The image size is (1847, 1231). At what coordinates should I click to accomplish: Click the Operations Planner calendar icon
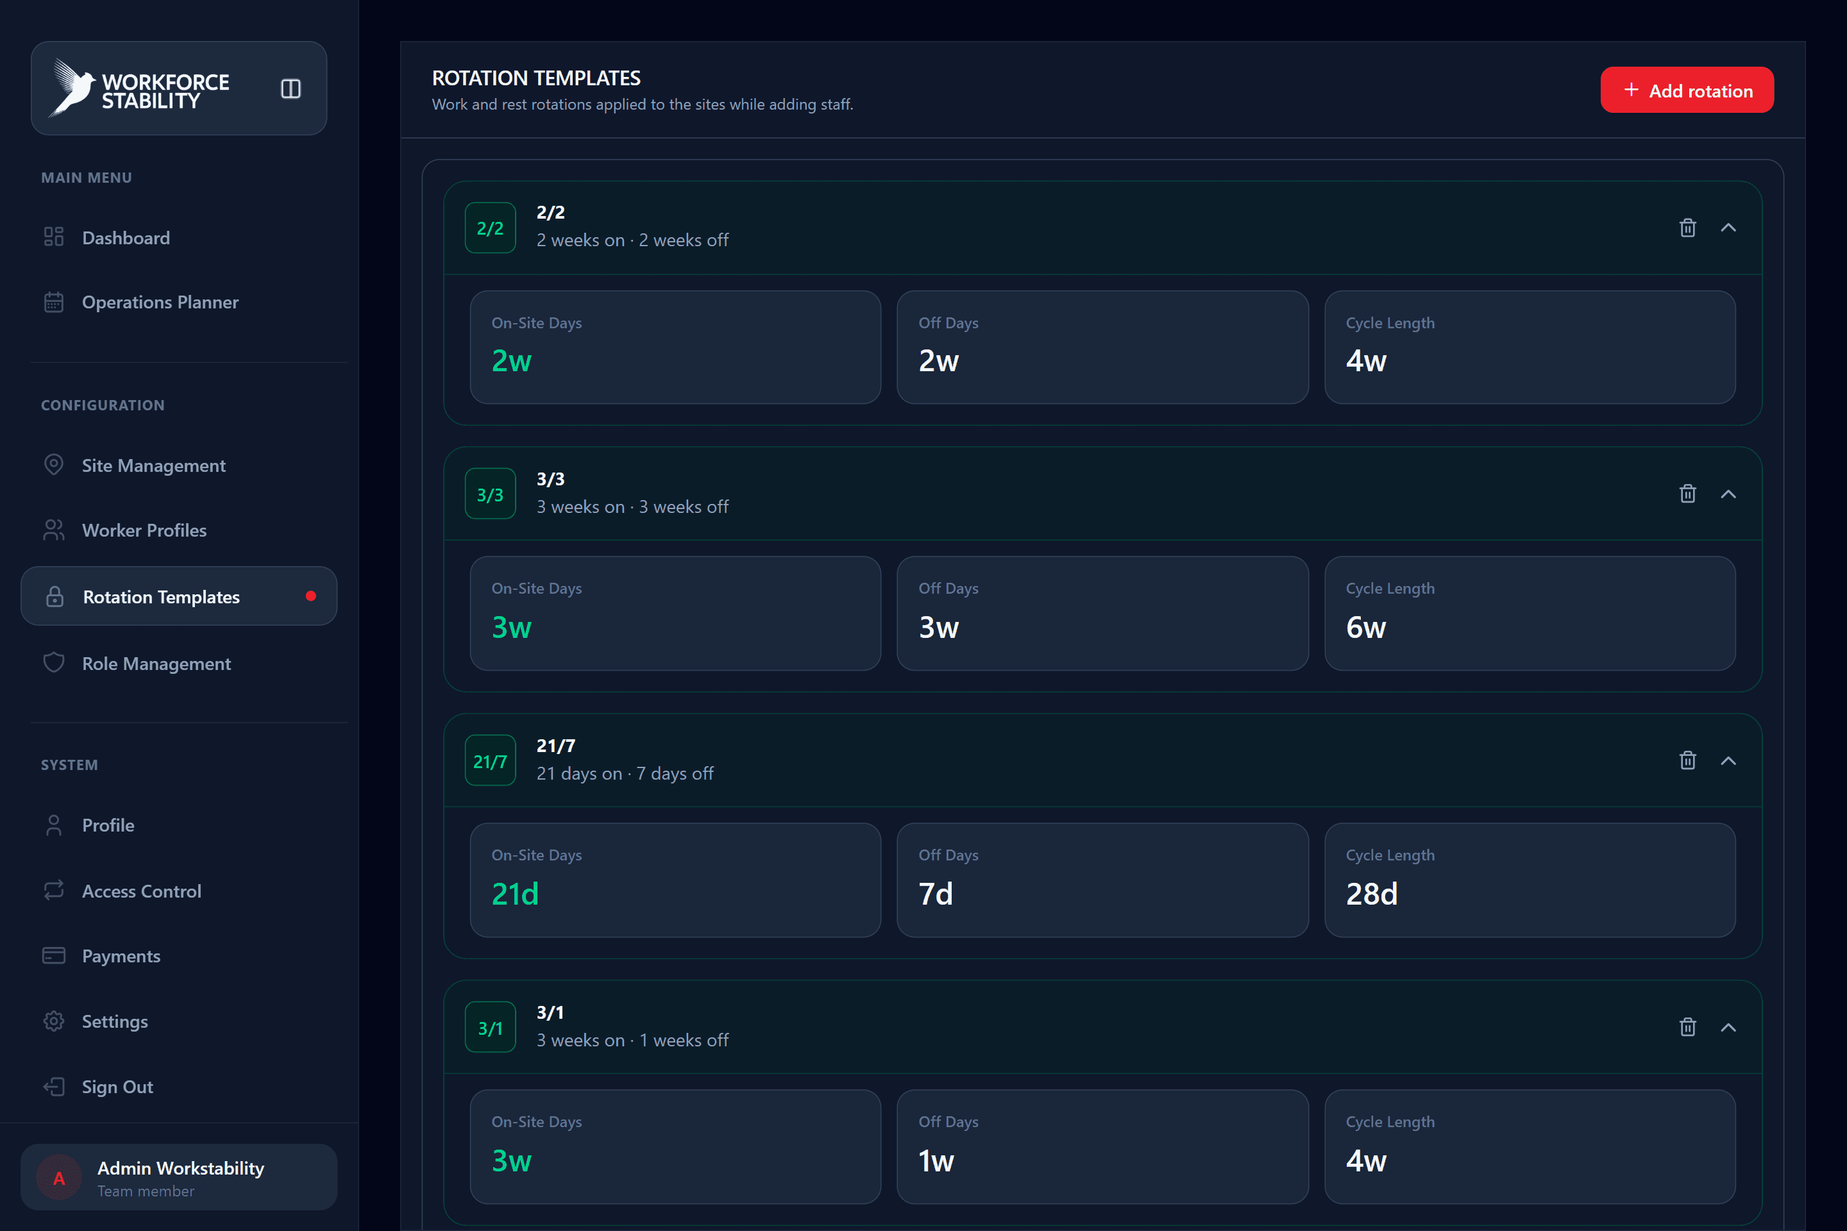point(53,301)
